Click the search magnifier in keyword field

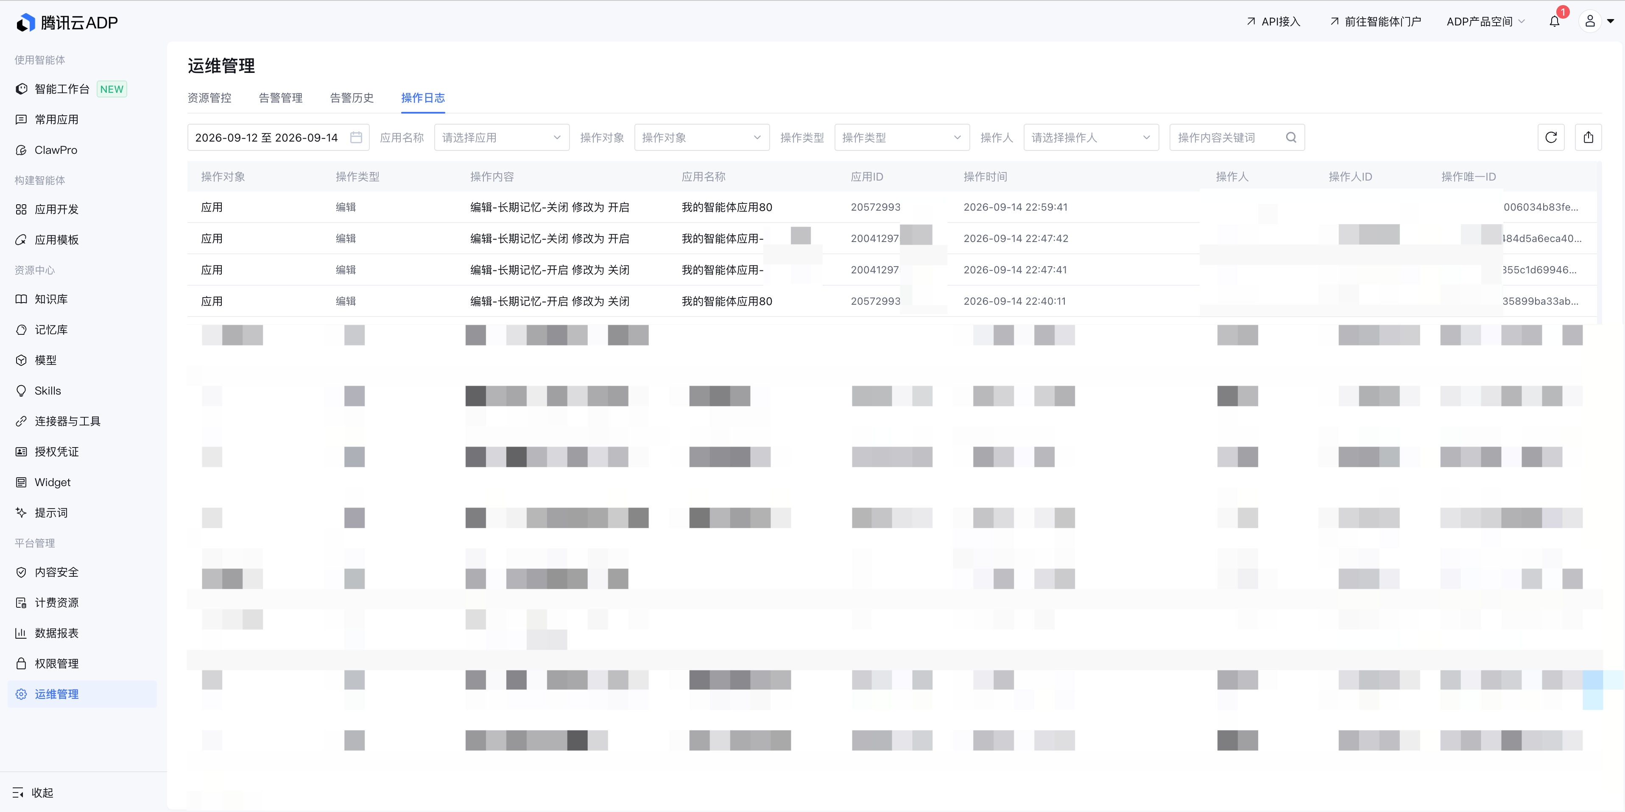(x=1291, y=137)
